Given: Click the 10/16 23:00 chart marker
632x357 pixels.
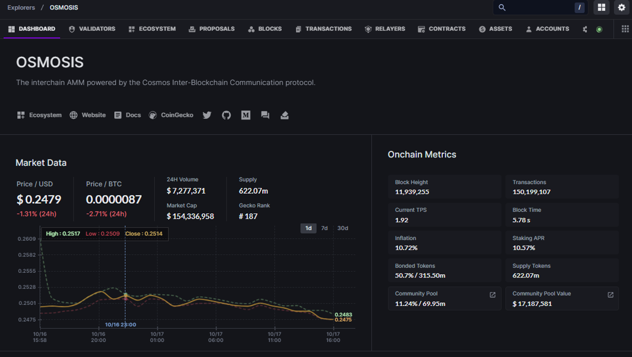Looking at the screenshot, I should (120, 324).
